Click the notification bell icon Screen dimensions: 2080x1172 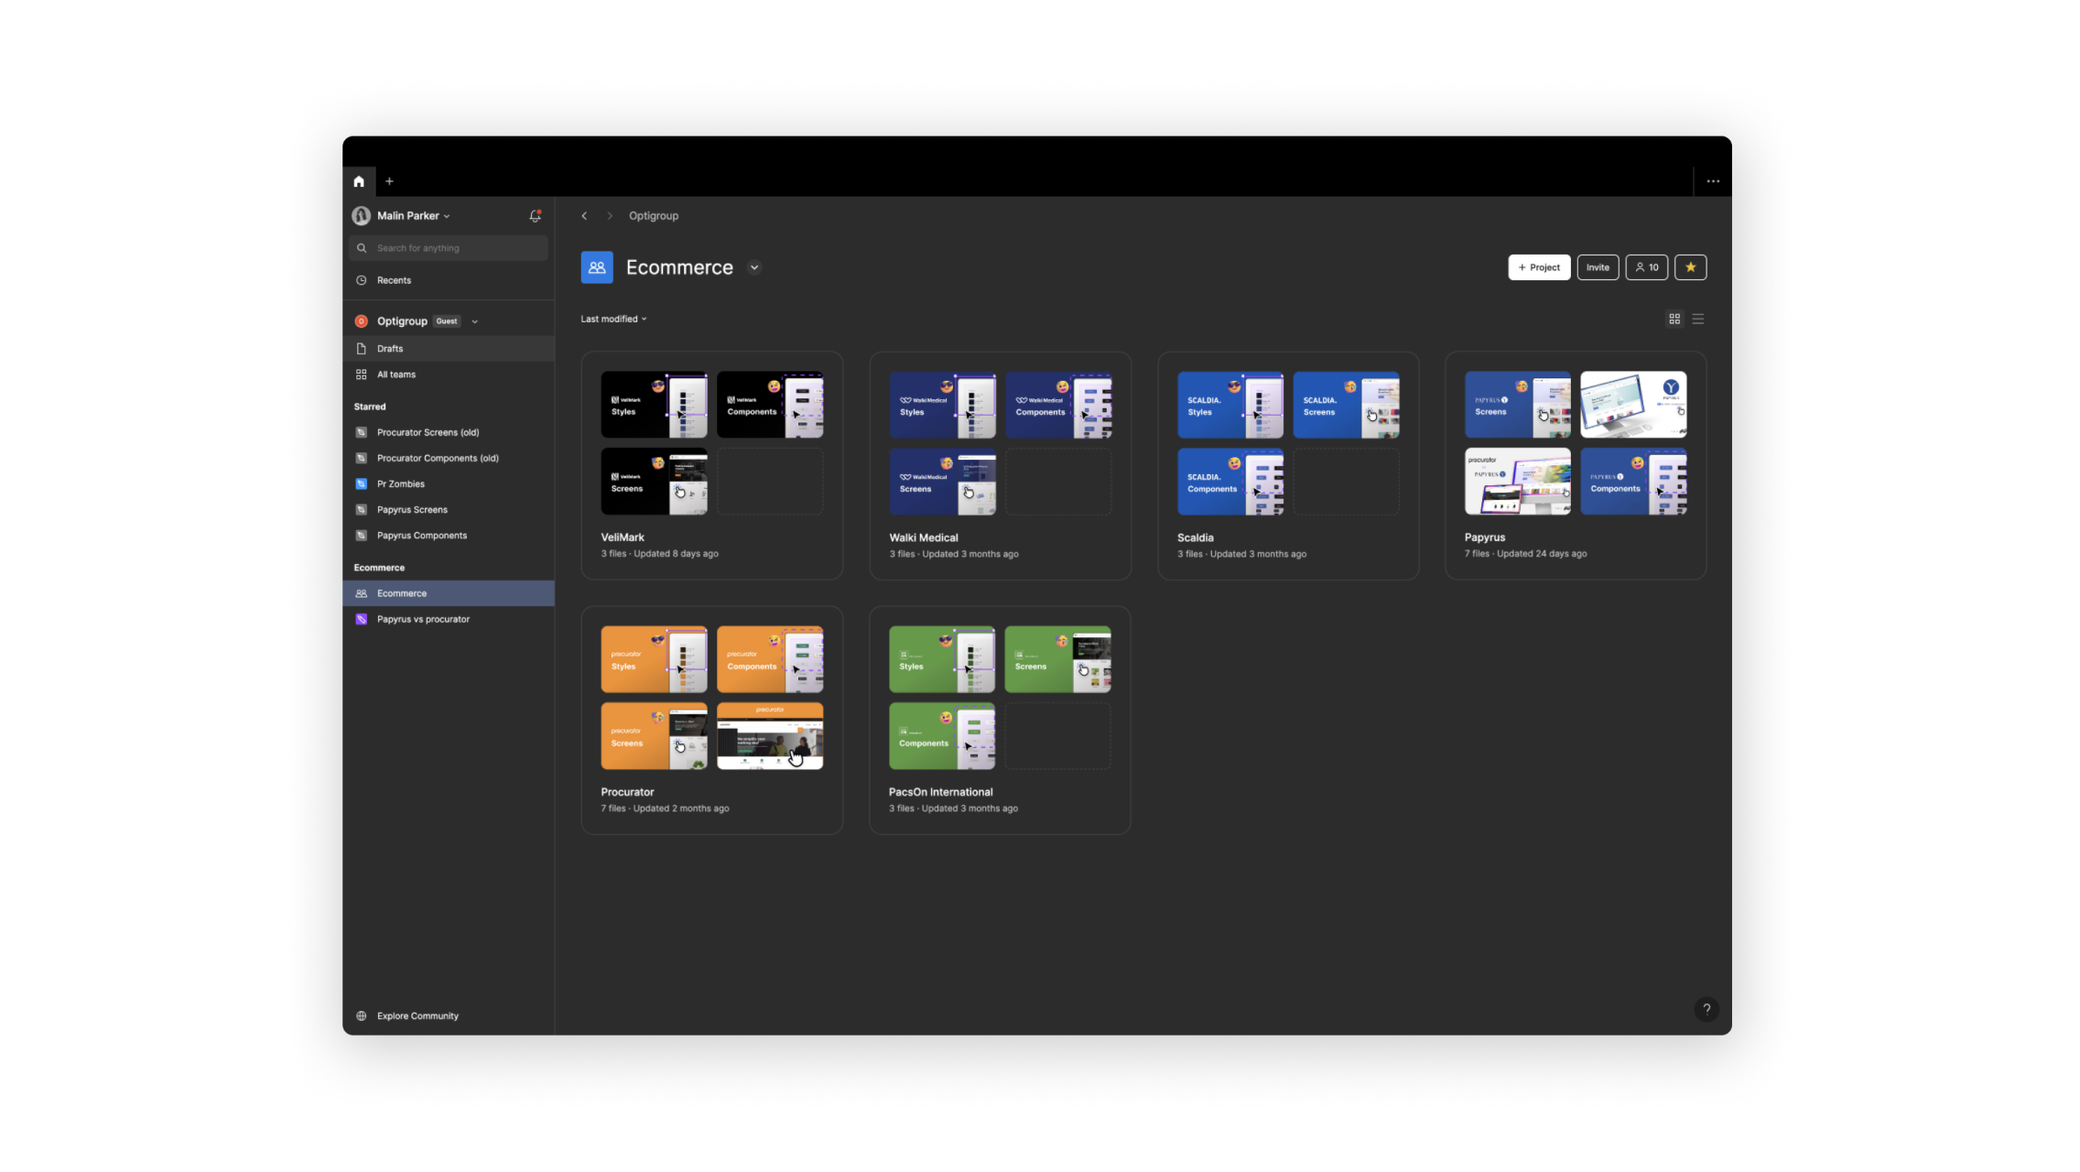[x=536, y=216]
